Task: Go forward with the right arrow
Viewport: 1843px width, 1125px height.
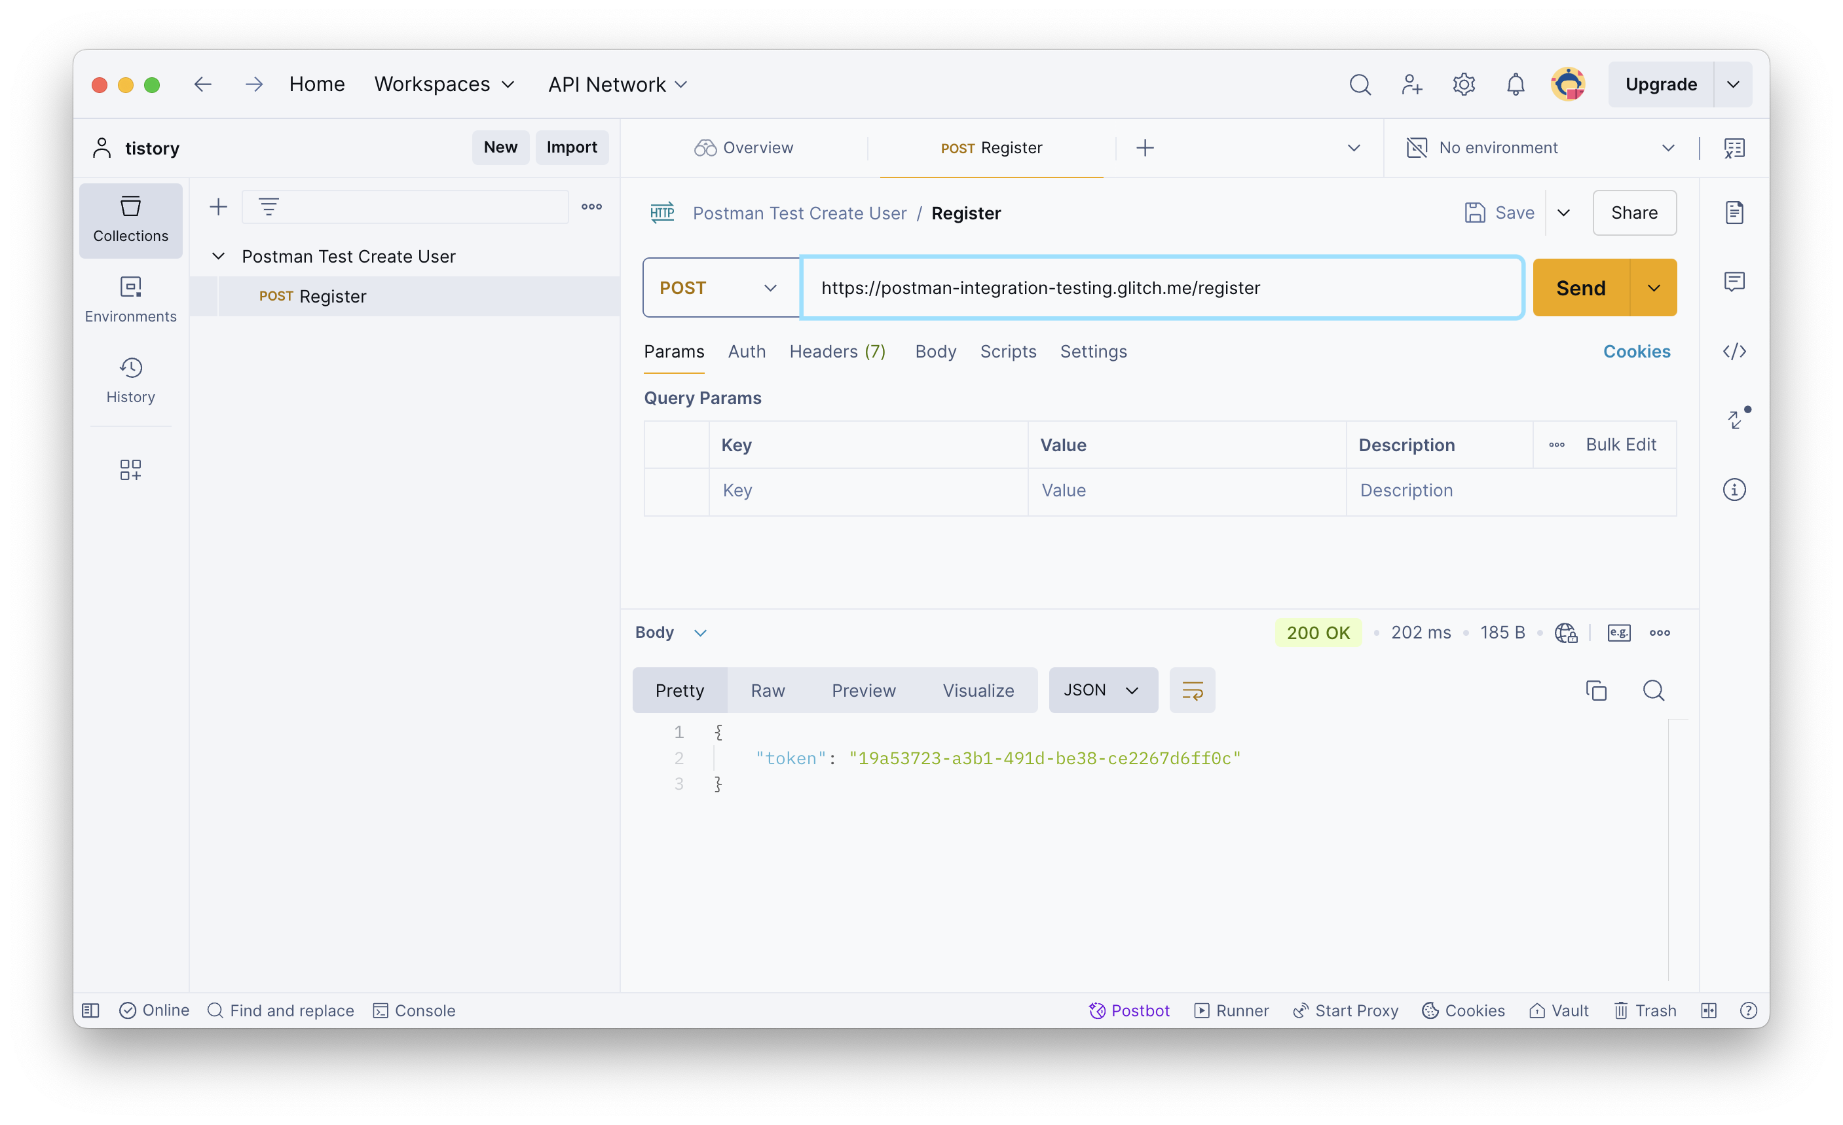Action: [x=254, y=84]
